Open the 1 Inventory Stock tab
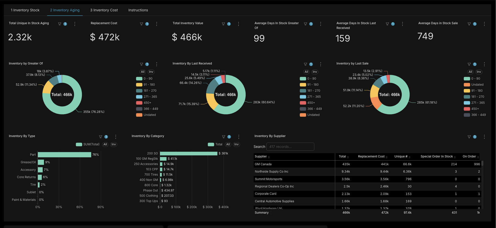 pyautogui.click(x=25, y=10)
